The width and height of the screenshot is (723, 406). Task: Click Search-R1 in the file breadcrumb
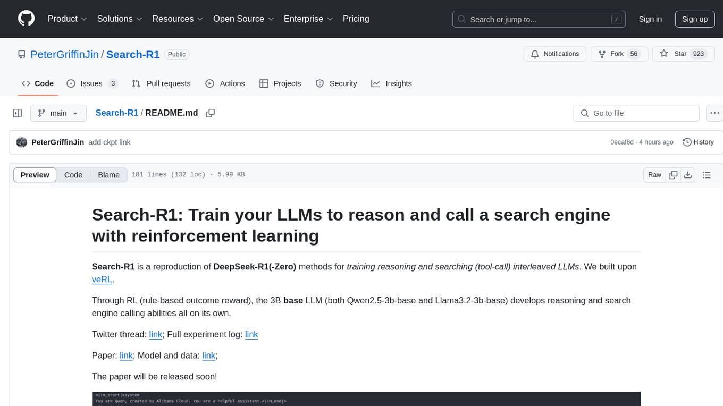[x=116, y=113]
